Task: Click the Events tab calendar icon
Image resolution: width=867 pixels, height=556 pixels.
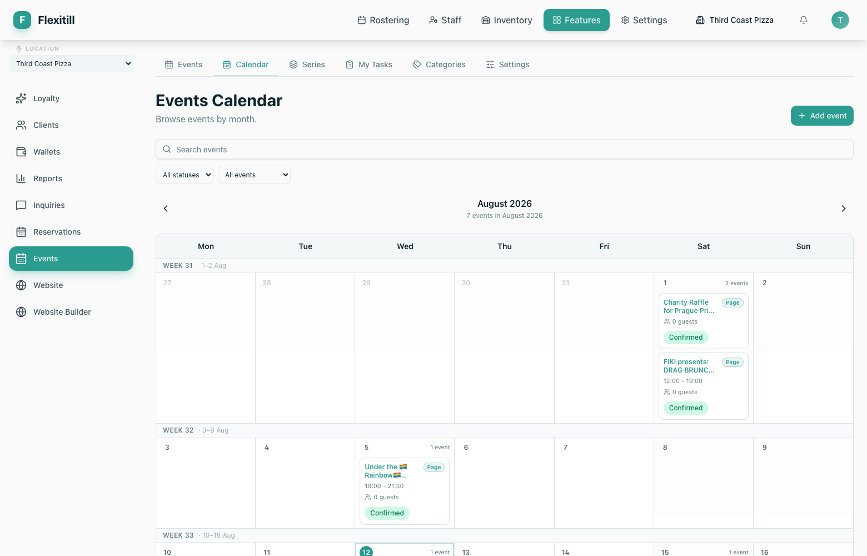Action: point(169,64)
